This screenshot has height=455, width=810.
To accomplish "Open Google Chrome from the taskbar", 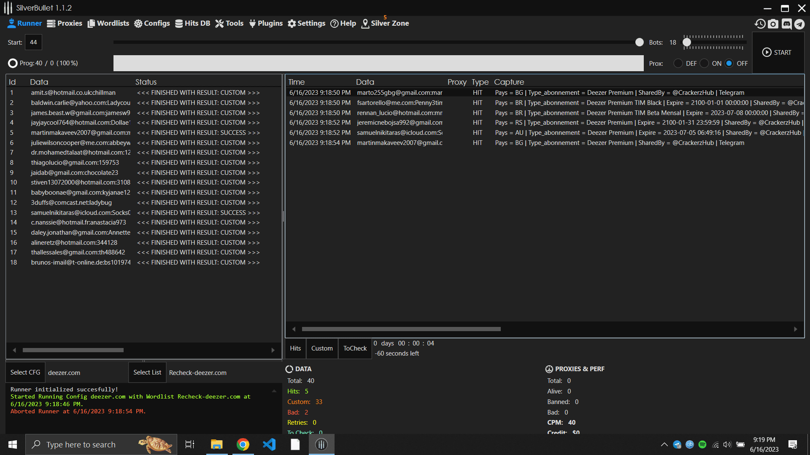I will (x=243, y=444).
